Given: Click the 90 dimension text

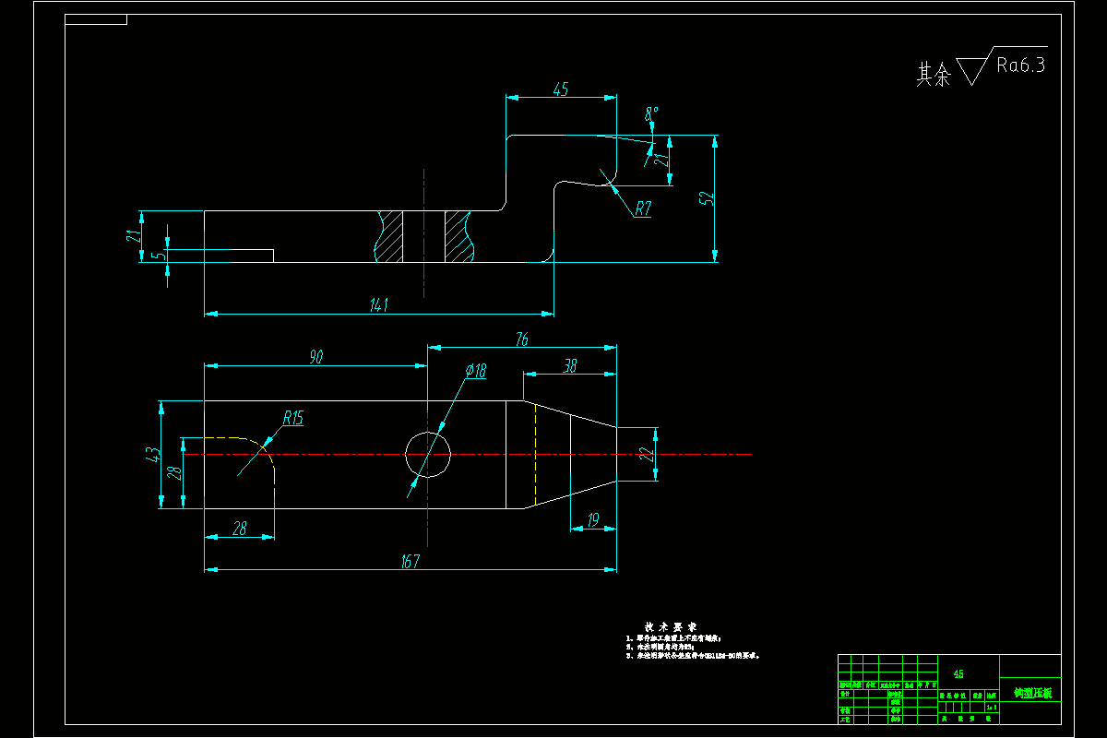Looking at the screenshot, I should (x=316, y=357).
